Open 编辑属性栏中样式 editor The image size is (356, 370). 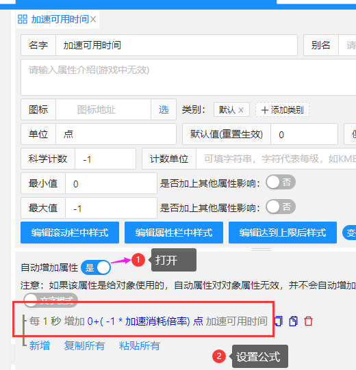[174, 233]
